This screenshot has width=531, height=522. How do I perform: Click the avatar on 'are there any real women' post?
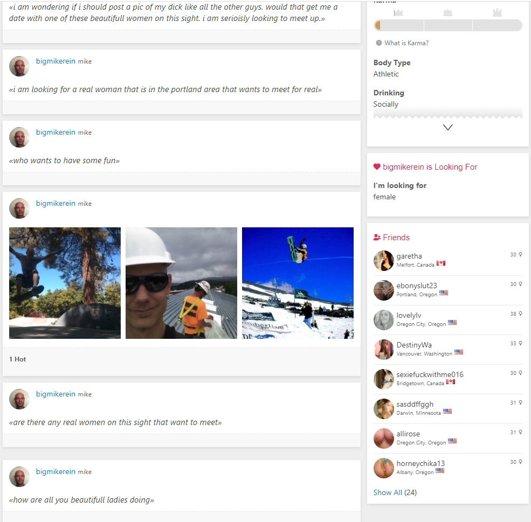click(x=19, y=399)
